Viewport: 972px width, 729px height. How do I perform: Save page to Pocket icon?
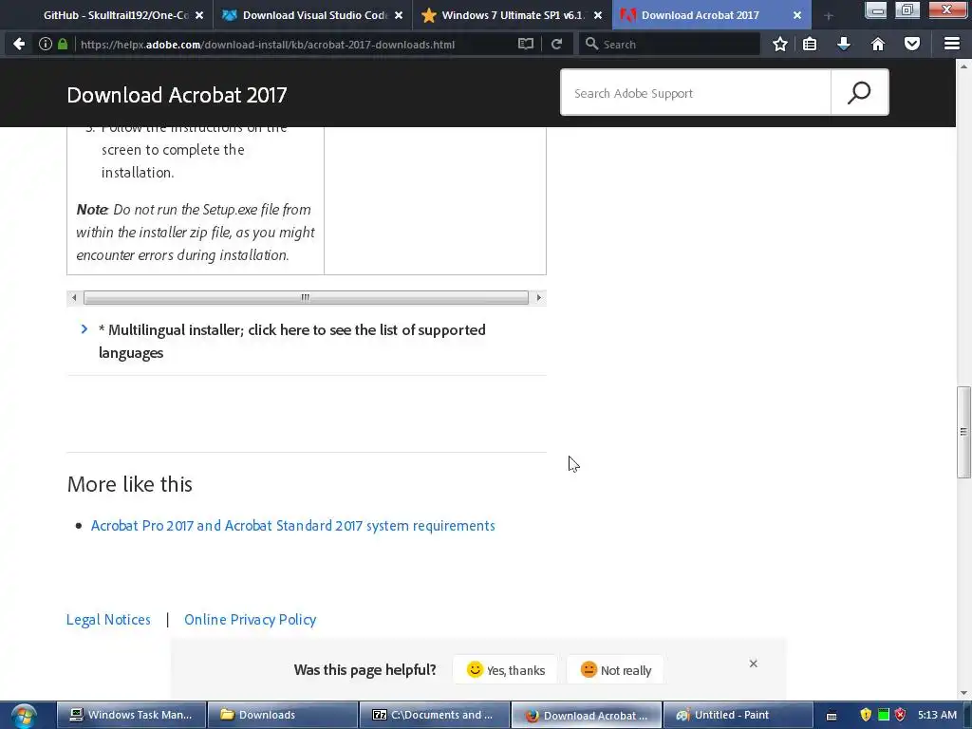click(x=912, y=44)
